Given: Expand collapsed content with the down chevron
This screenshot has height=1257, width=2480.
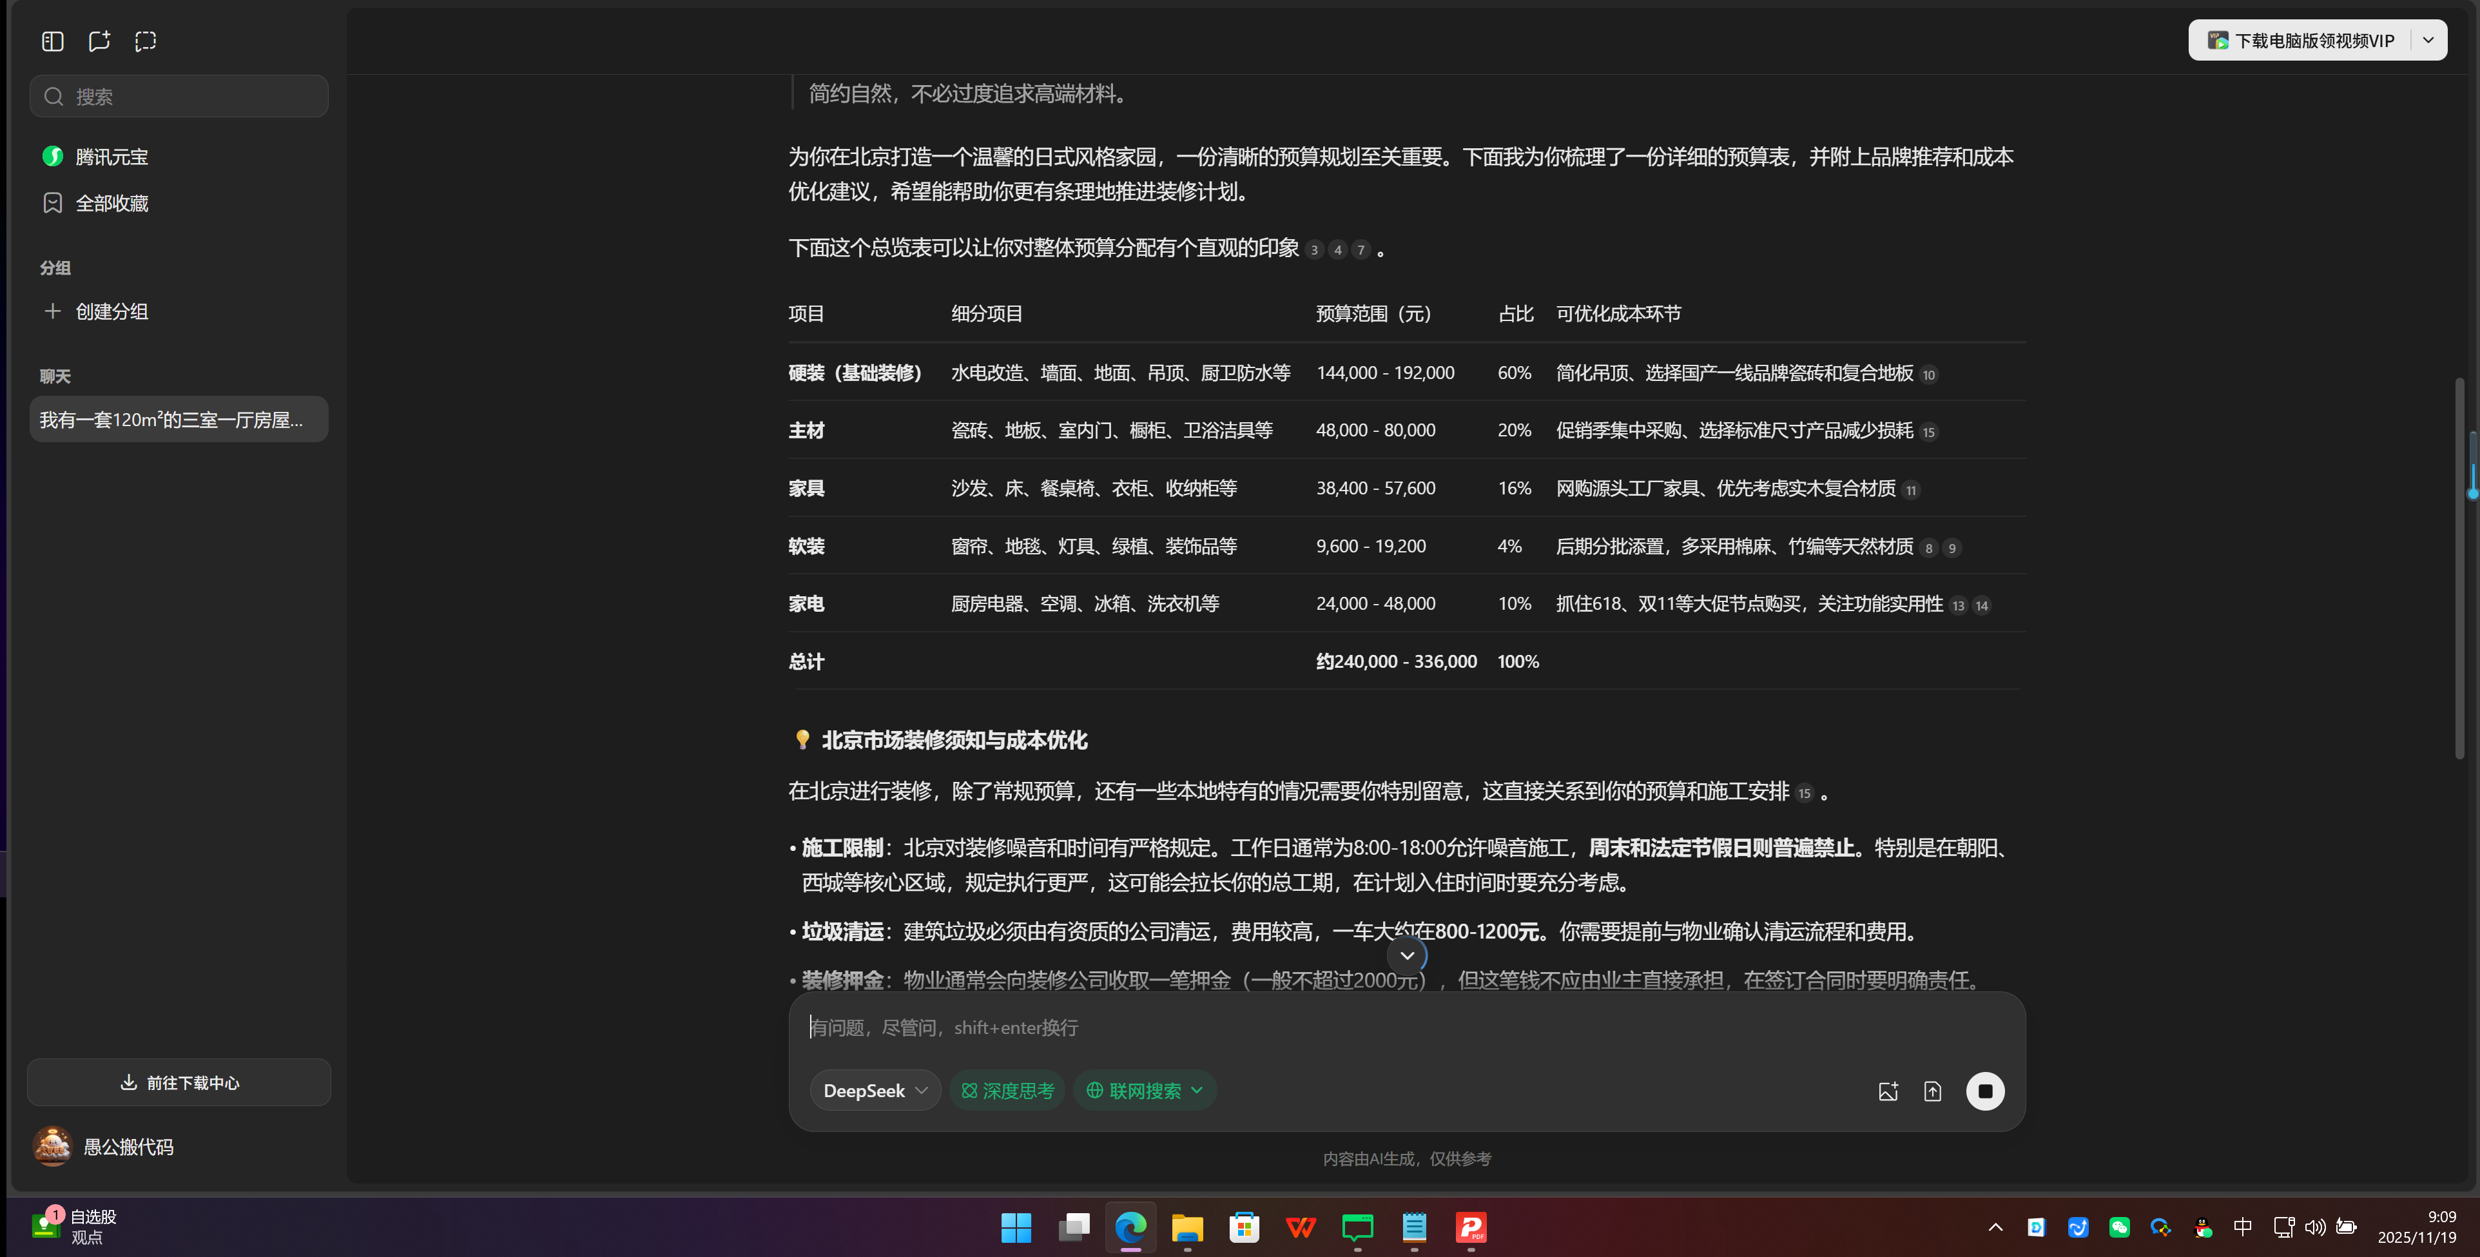Looking at the screenshot, I should 1406,955.
